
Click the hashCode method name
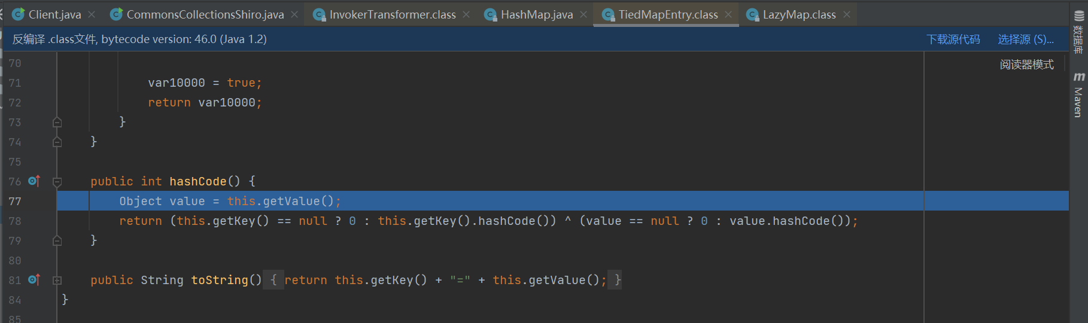coord(197,181)
